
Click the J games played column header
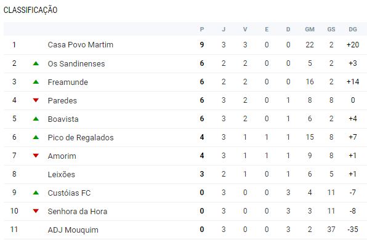[224, 30]
